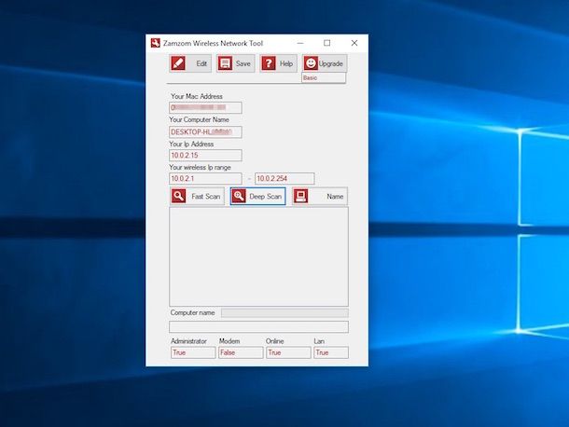This screenshot has width=569, height=427.
Task: Click the Administrator True field
Action: coord(193,352)
